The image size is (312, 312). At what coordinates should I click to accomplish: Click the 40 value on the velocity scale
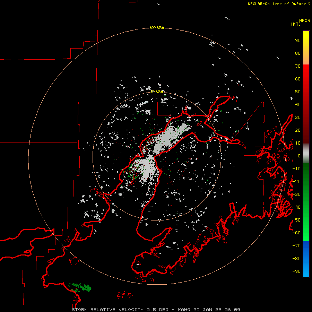(x=298, y=104)
